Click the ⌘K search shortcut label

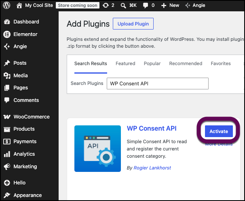(x=133, y=6)
